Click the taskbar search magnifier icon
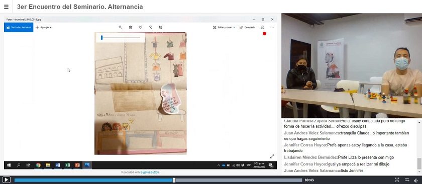Viewport: 422px width, 184px height. click(x=19, y=165)
